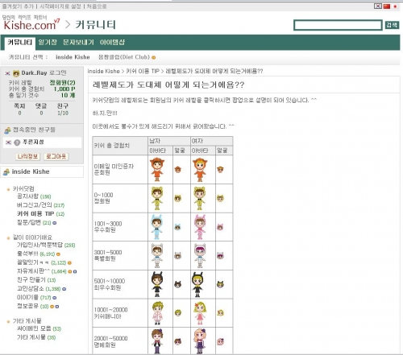
Task: Open the 아이템샵 tab
Action: pyautogui.click(x=112, y=42)
